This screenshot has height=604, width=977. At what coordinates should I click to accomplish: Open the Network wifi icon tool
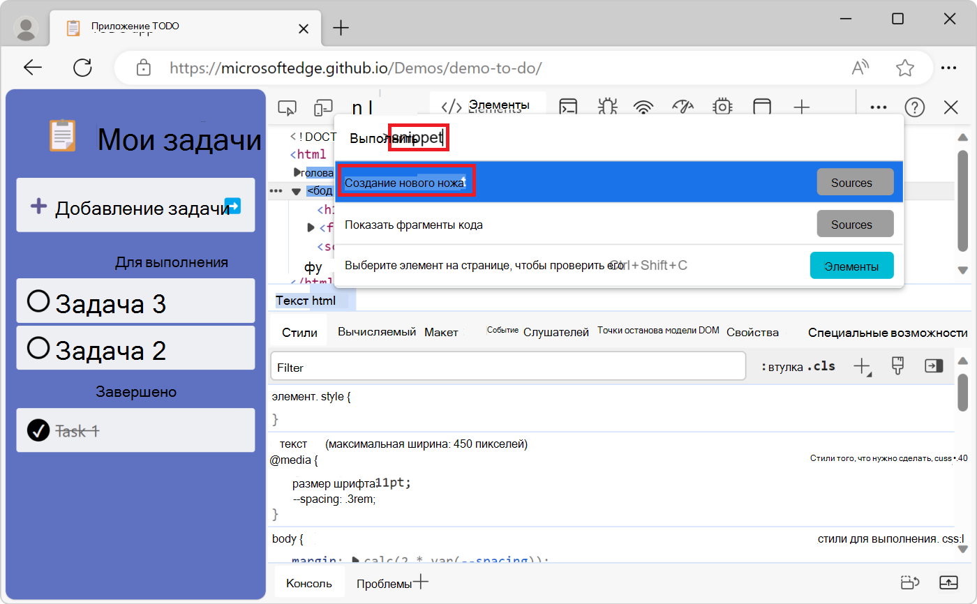pos(643,107)
